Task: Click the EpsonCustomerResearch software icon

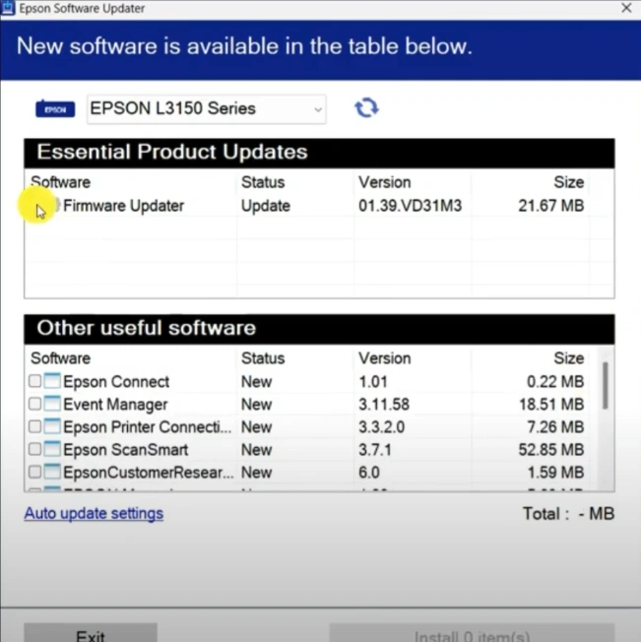Action: coord(51,473)
